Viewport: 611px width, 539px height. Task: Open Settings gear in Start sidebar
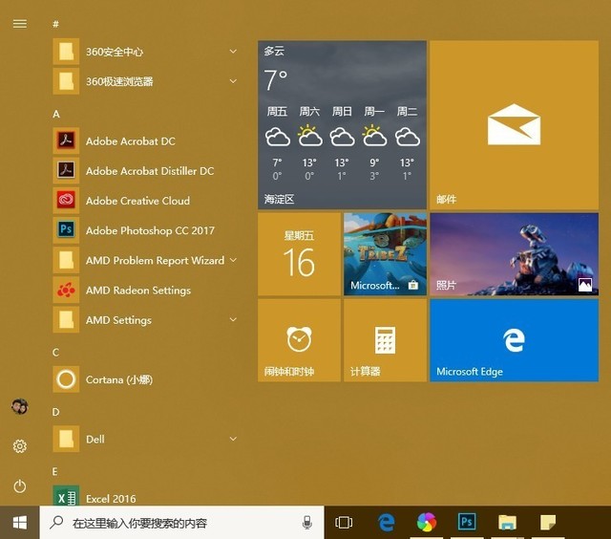point(19,446)
